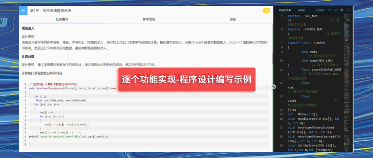Click the sample line aver[j] = n>0
373x158 pixels.
[60, 133]
